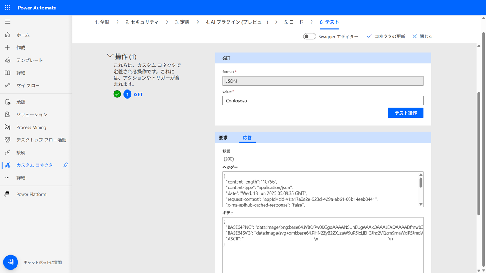The width and height of the screenshot is (486, 273).
Task: Go to step 4. AI プラグイン (プレビュー)
Action: [x=237, y=22]
